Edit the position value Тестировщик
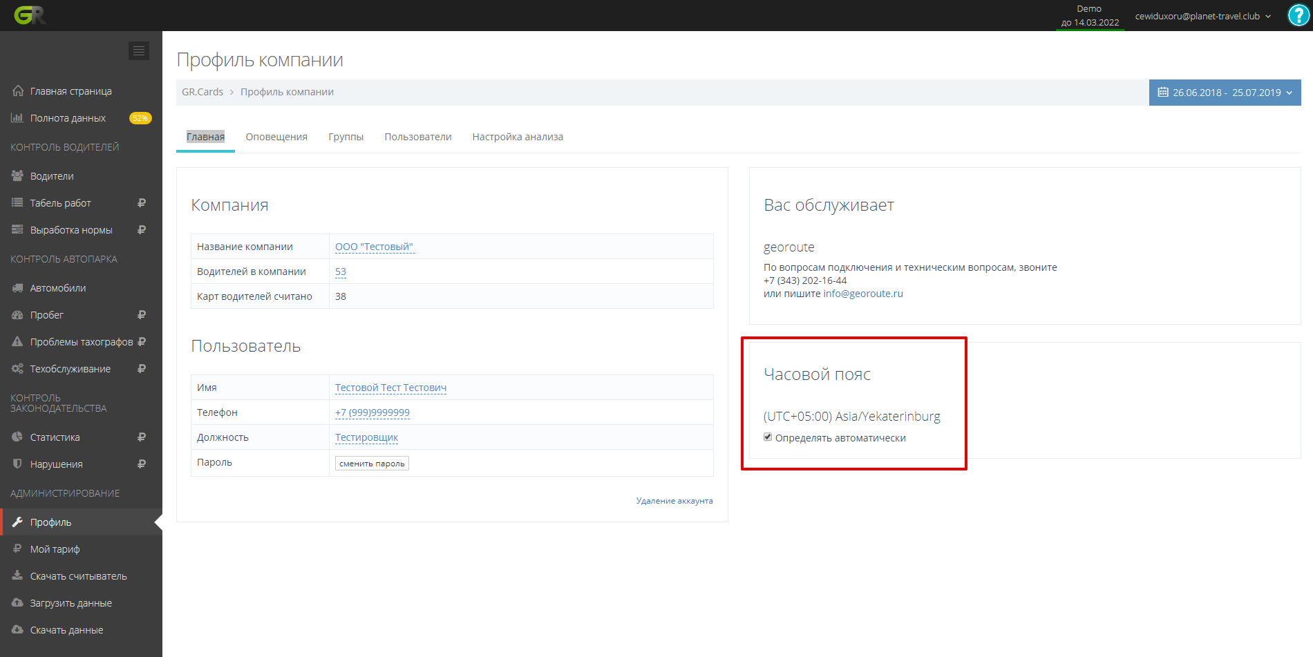Screen dimensions: 1313x657 click(366, 437)
